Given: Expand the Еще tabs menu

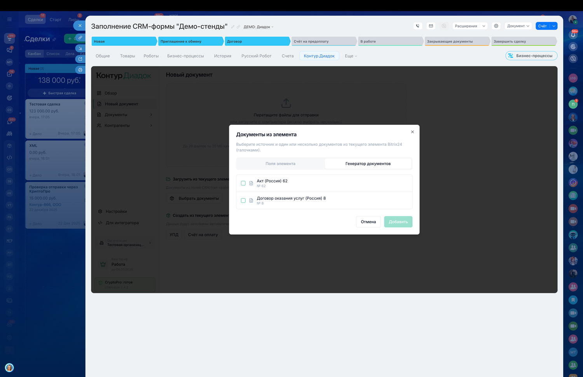Looking at the screenshot, I should click(x=351, y=56).
